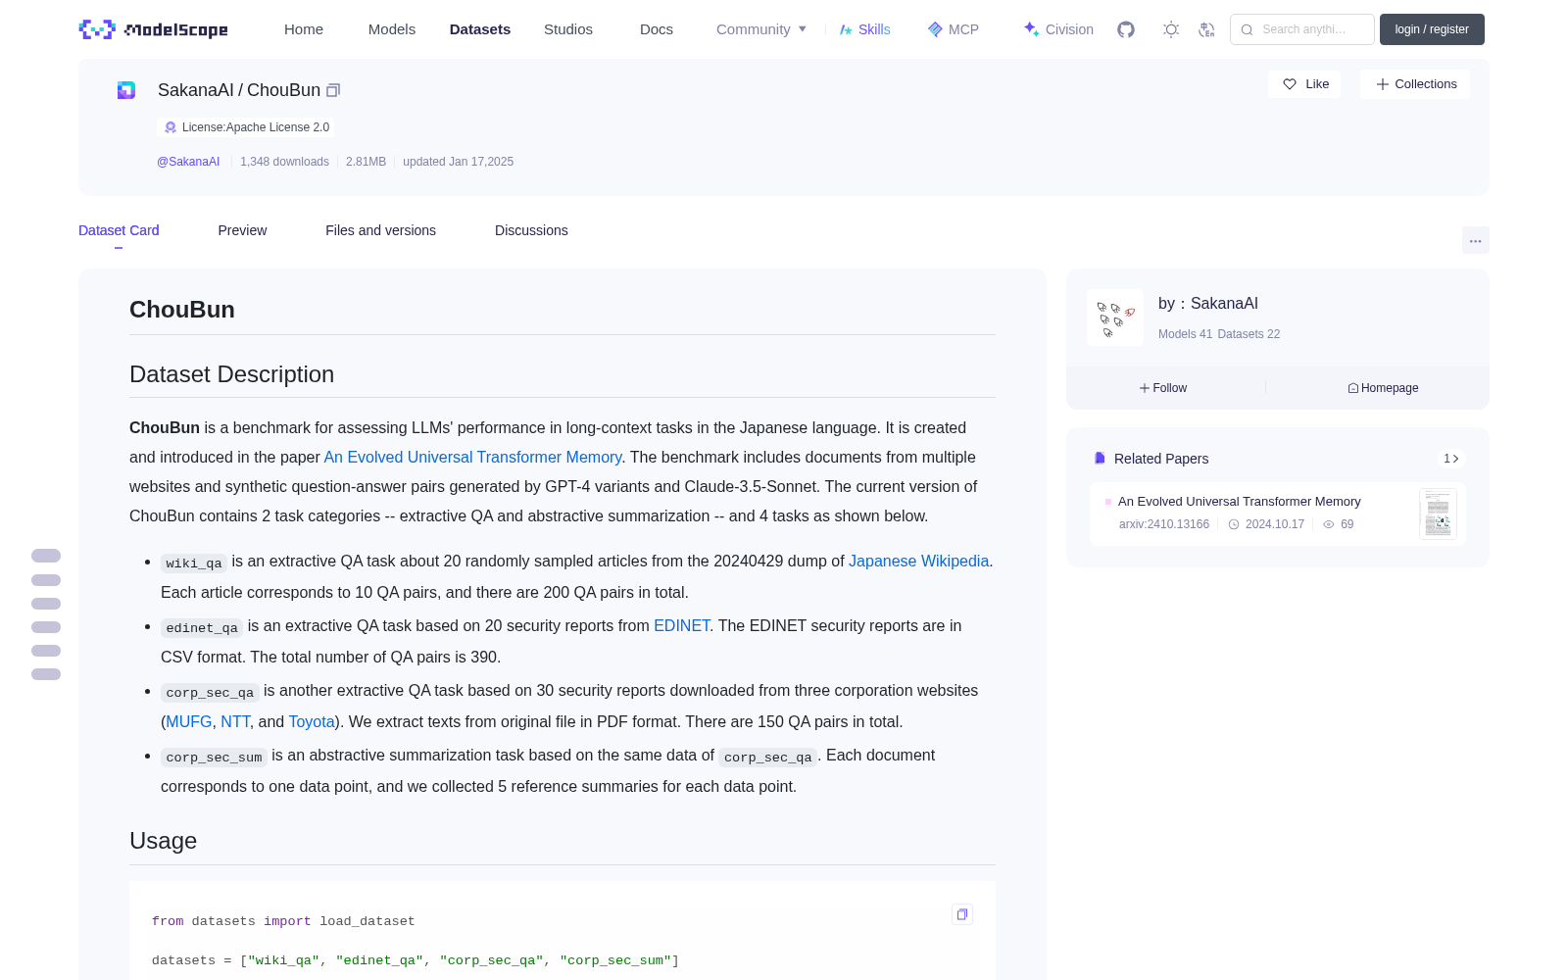Toggle the light/dark theme sun icon

click(x=1171, y=29)
